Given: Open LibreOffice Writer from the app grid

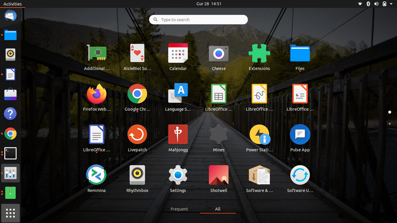Looking at the screenshot, I should pos(97,134).
